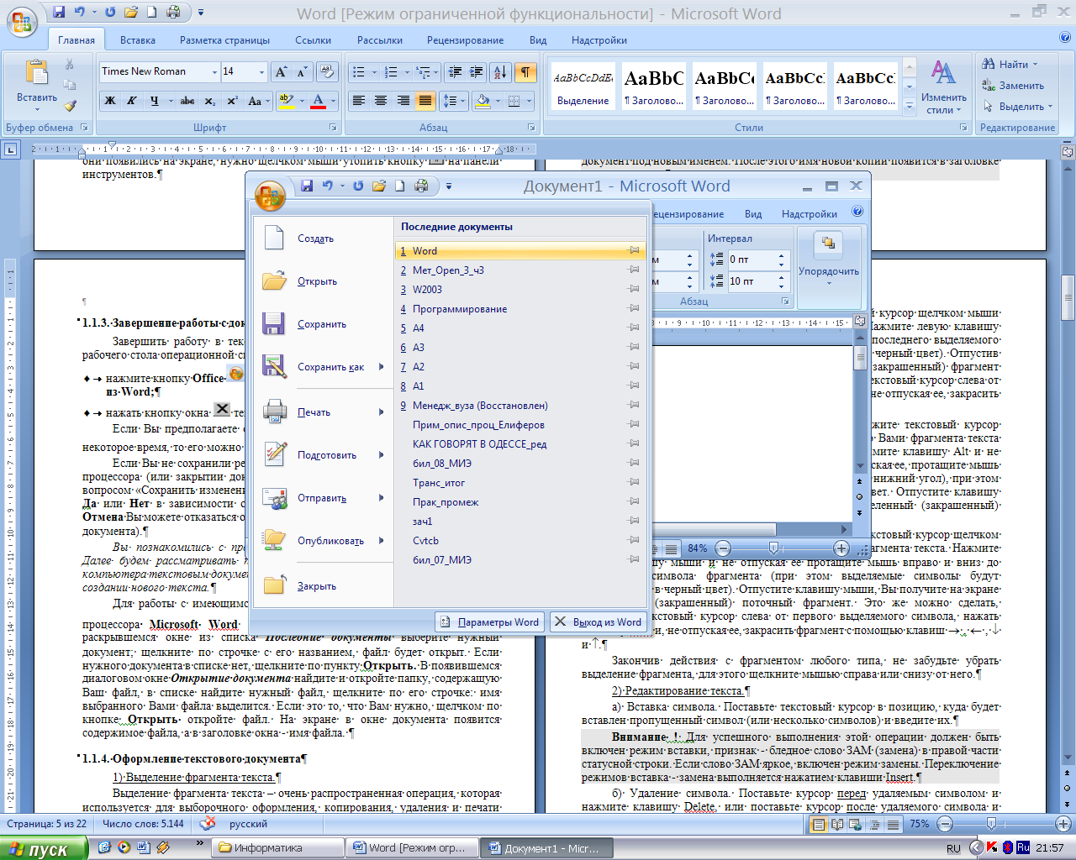Expand the Подготовить submenu arrow
The width and height of the screenshot is (1076, 860).
tap(381, 454)
